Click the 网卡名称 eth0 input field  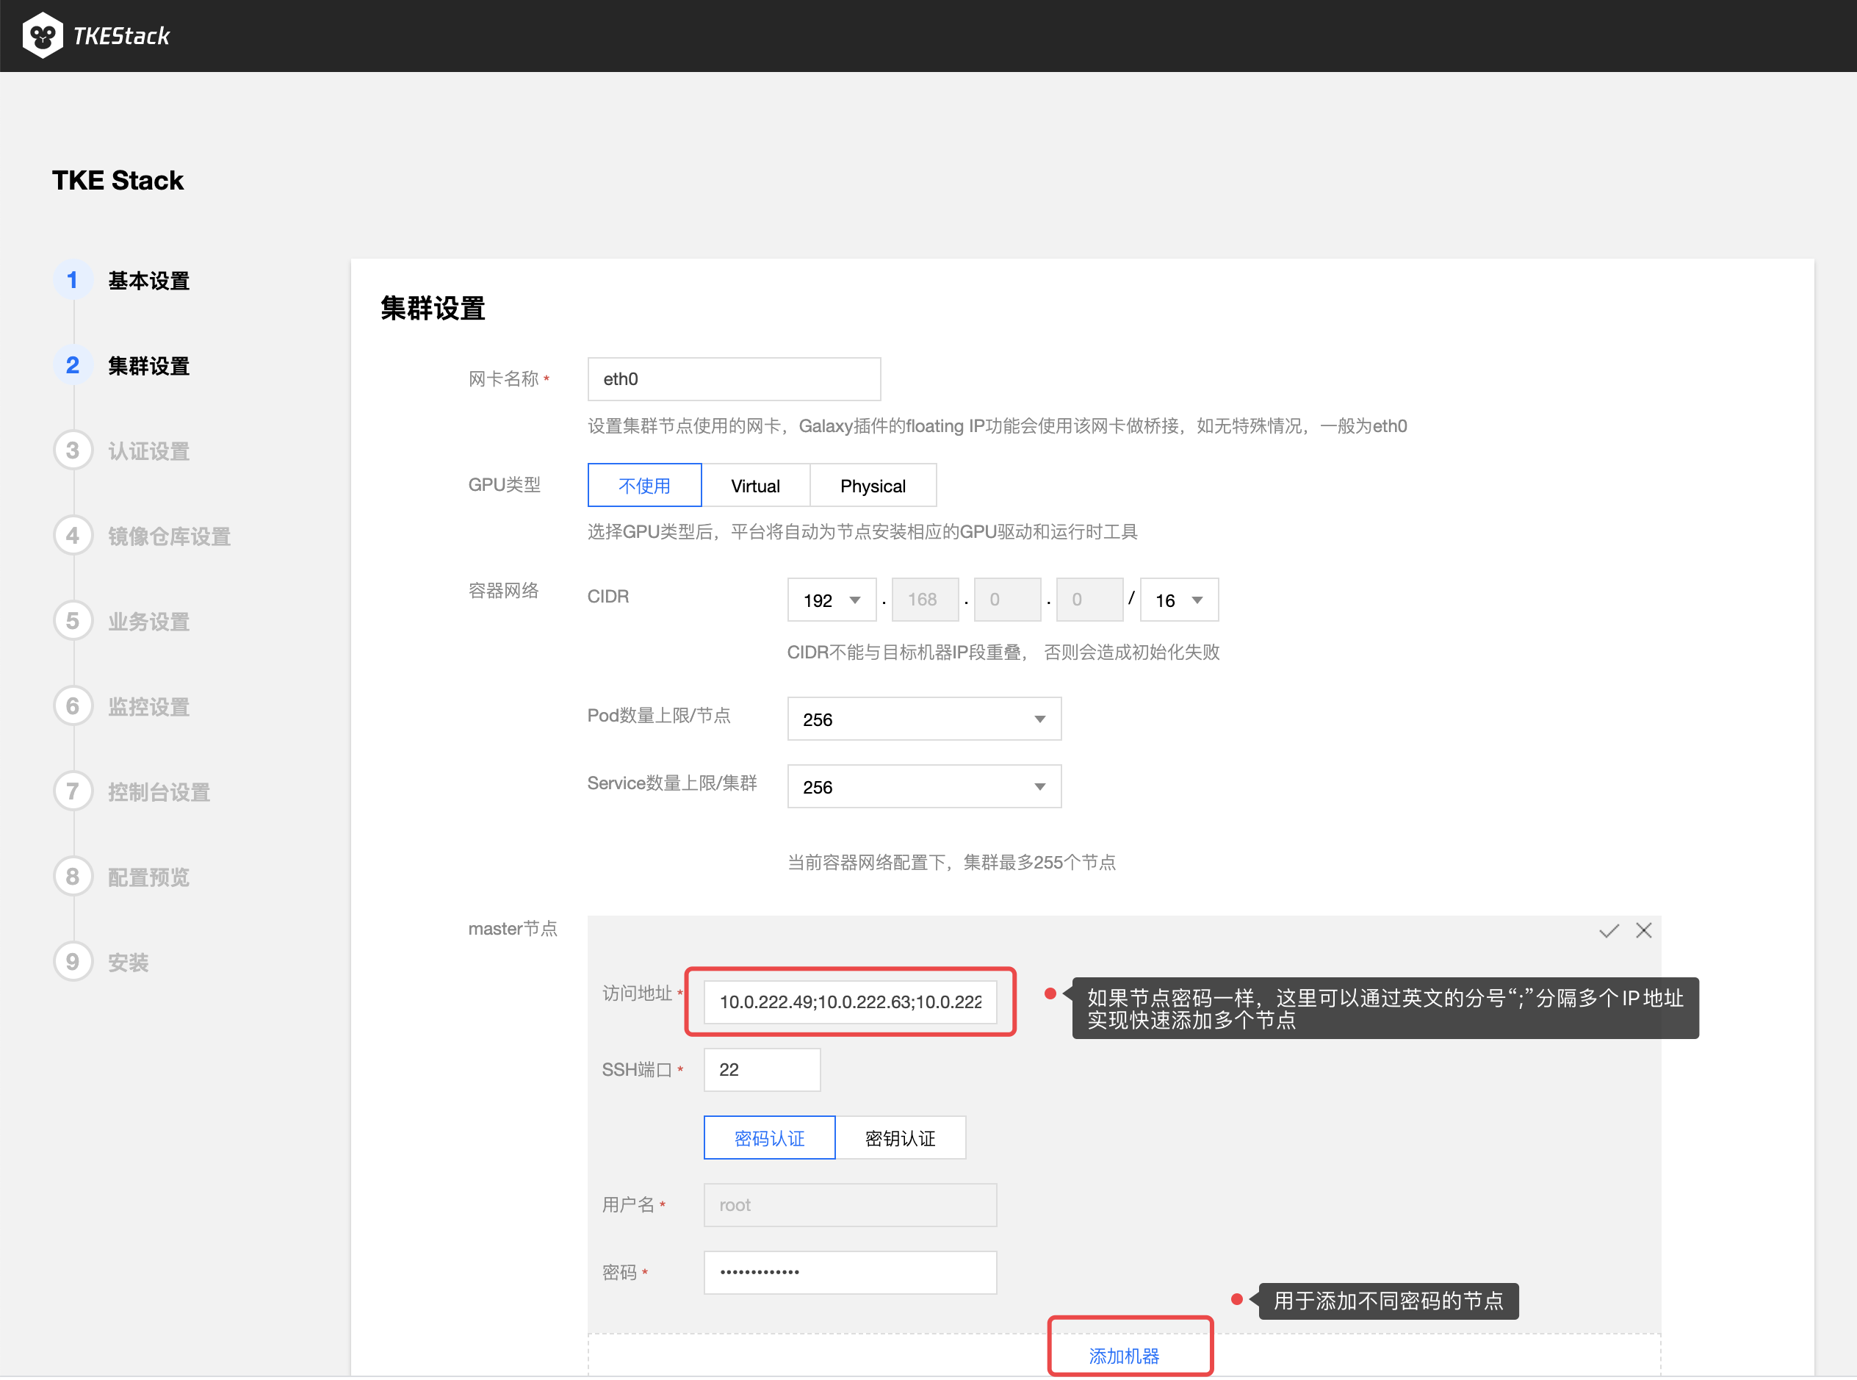coord(733,379)
